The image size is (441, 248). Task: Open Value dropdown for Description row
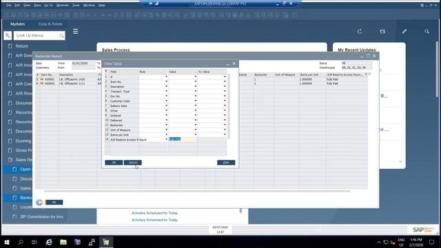196,86
